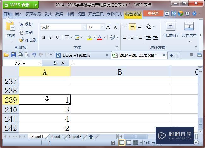Insert a new sheet with plus icon
This screenshot has height=148, width=205.
[x=91, y=137]
